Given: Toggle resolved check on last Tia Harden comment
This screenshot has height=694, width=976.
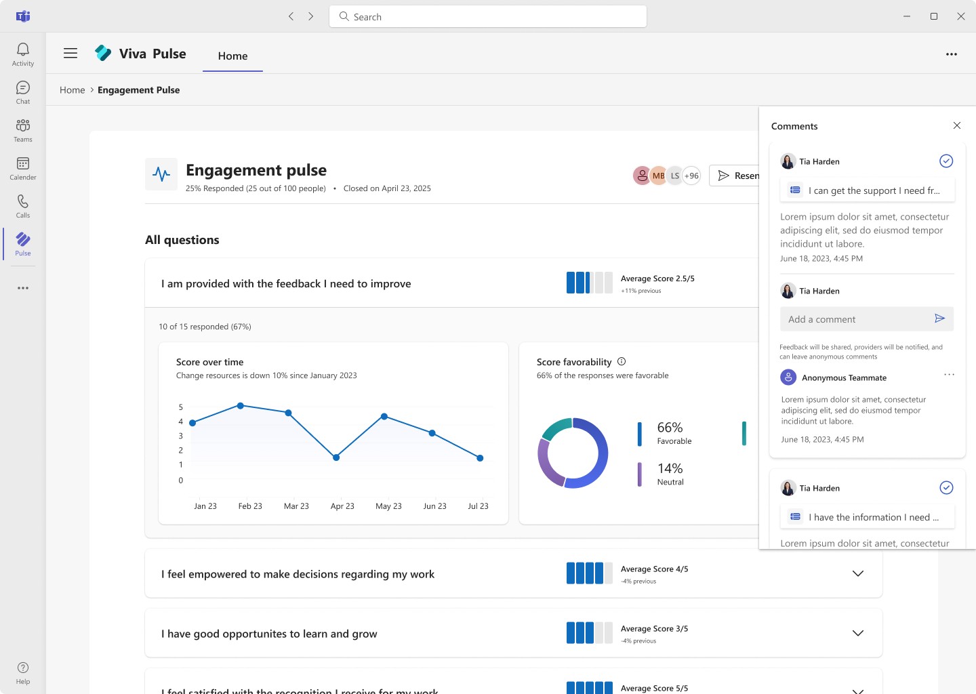Looking at the screenshot, I should pos(946,487).
